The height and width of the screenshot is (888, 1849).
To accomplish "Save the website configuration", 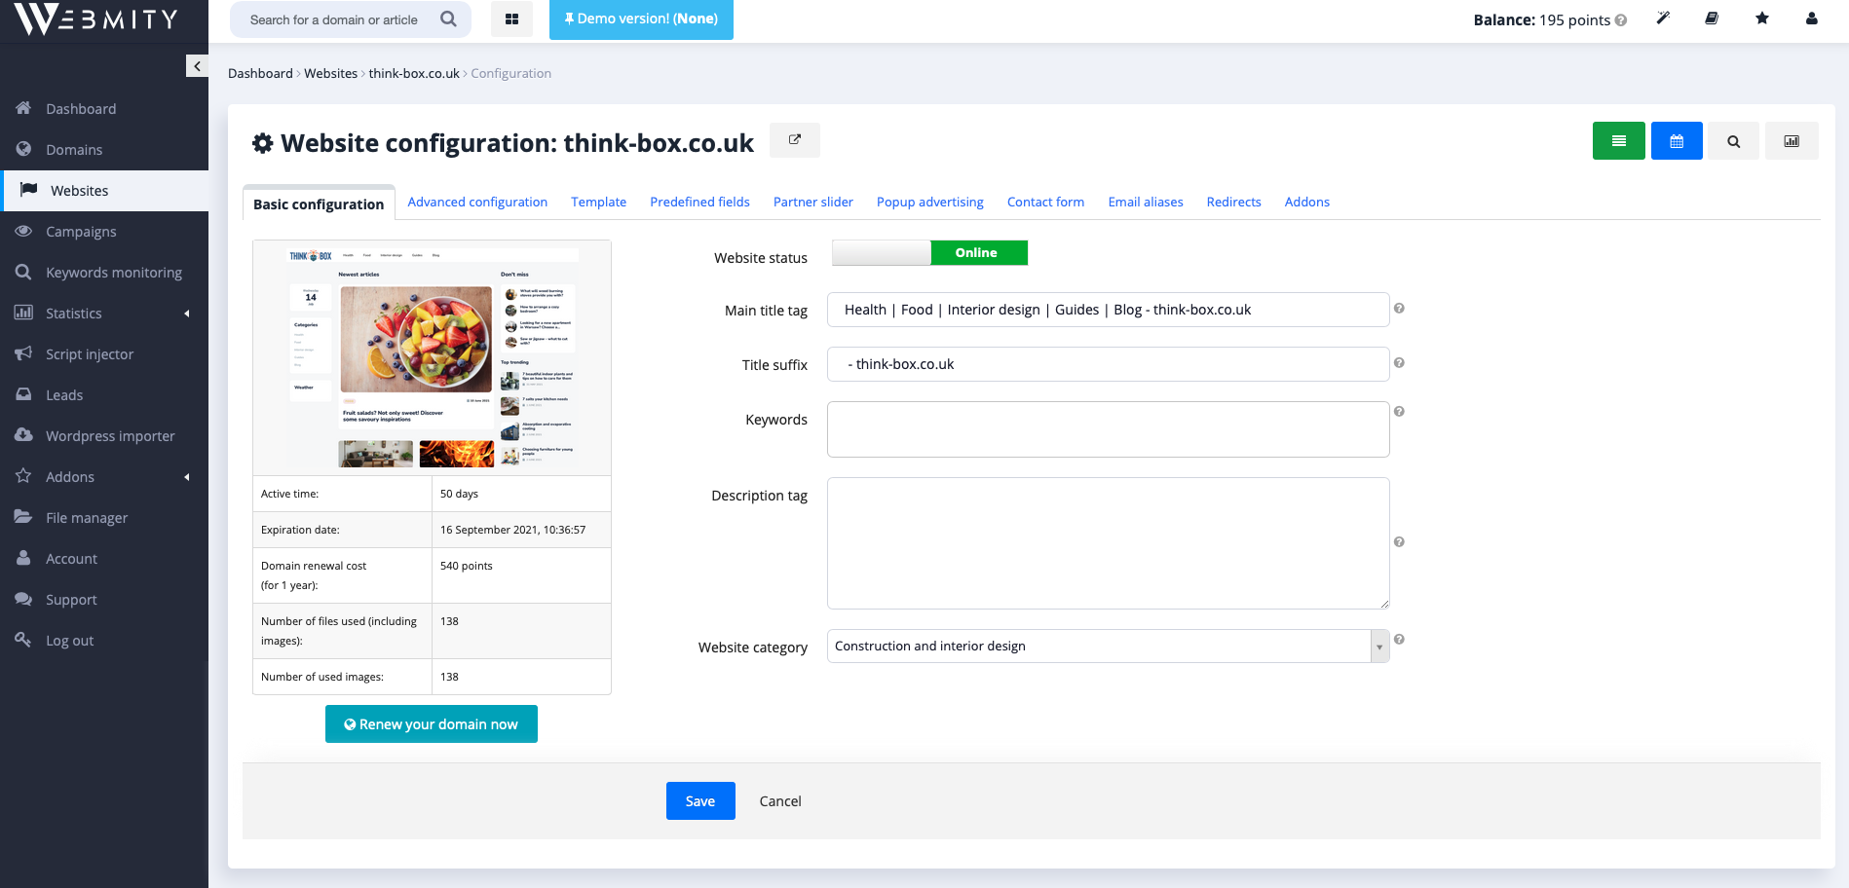I will (700, 800).
